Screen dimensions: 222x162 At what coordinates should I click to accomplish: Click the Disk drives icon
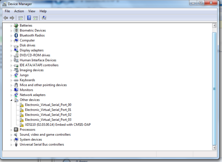(16, 46)
